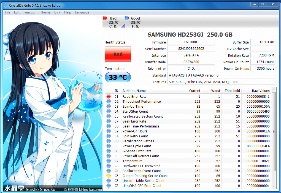Select the Bad C: D: disk indicator

113,22
